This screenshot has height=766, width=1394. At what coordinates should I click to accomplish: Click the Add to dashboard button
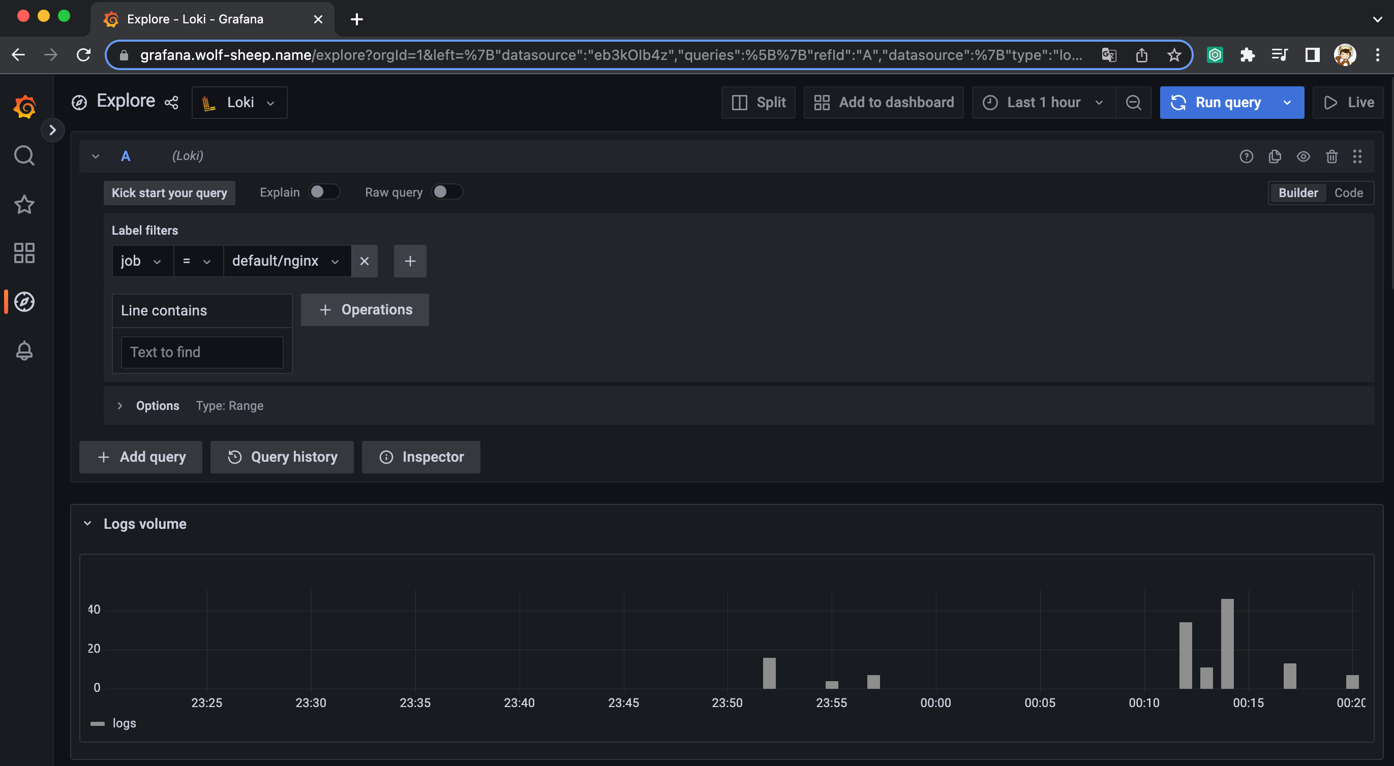[x=883, y=102]
